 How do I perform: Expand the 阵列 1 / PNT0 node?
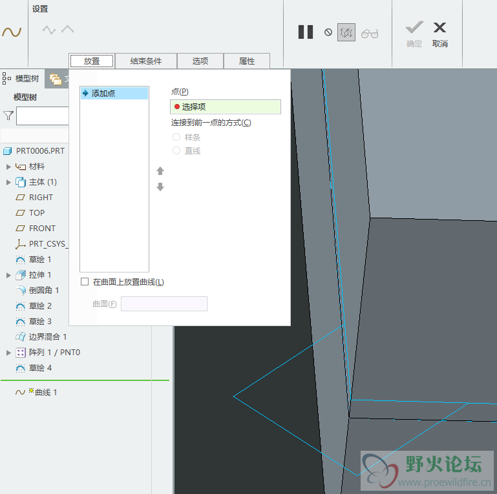(x=9, y=353)
